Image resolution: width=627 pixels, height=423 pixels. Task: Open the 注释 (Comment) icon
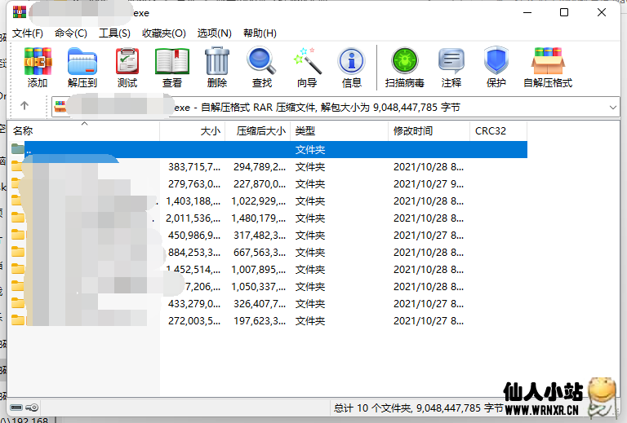(x=451, y=67)
